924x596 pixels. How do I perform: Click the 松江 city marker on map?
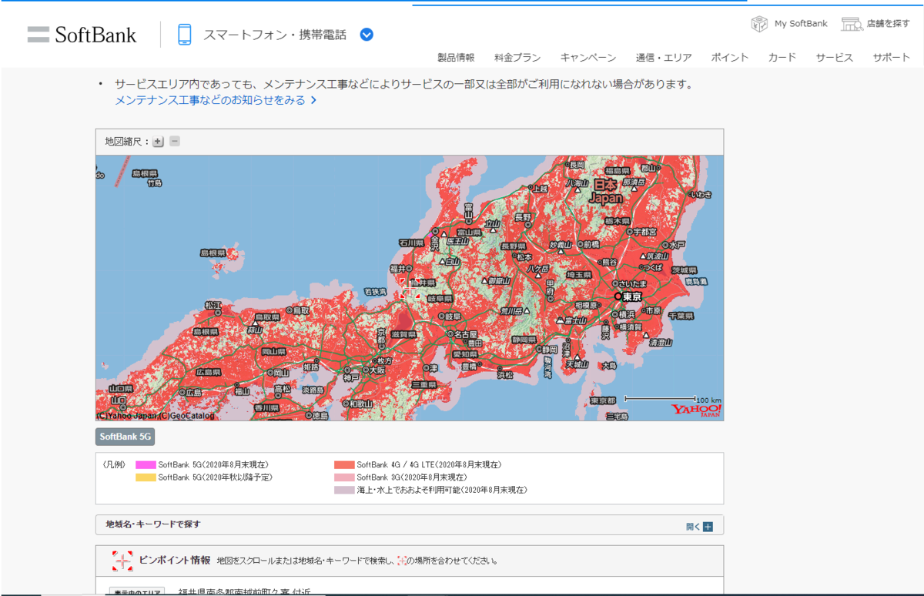tap(218, 313)
